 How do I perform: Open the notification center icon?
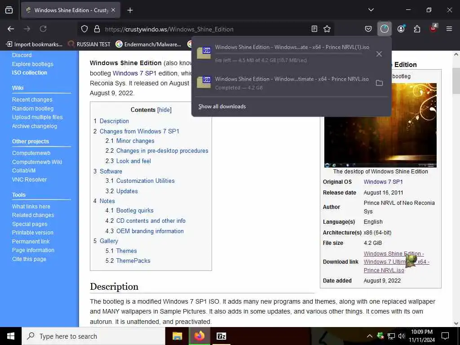[445, 336]
